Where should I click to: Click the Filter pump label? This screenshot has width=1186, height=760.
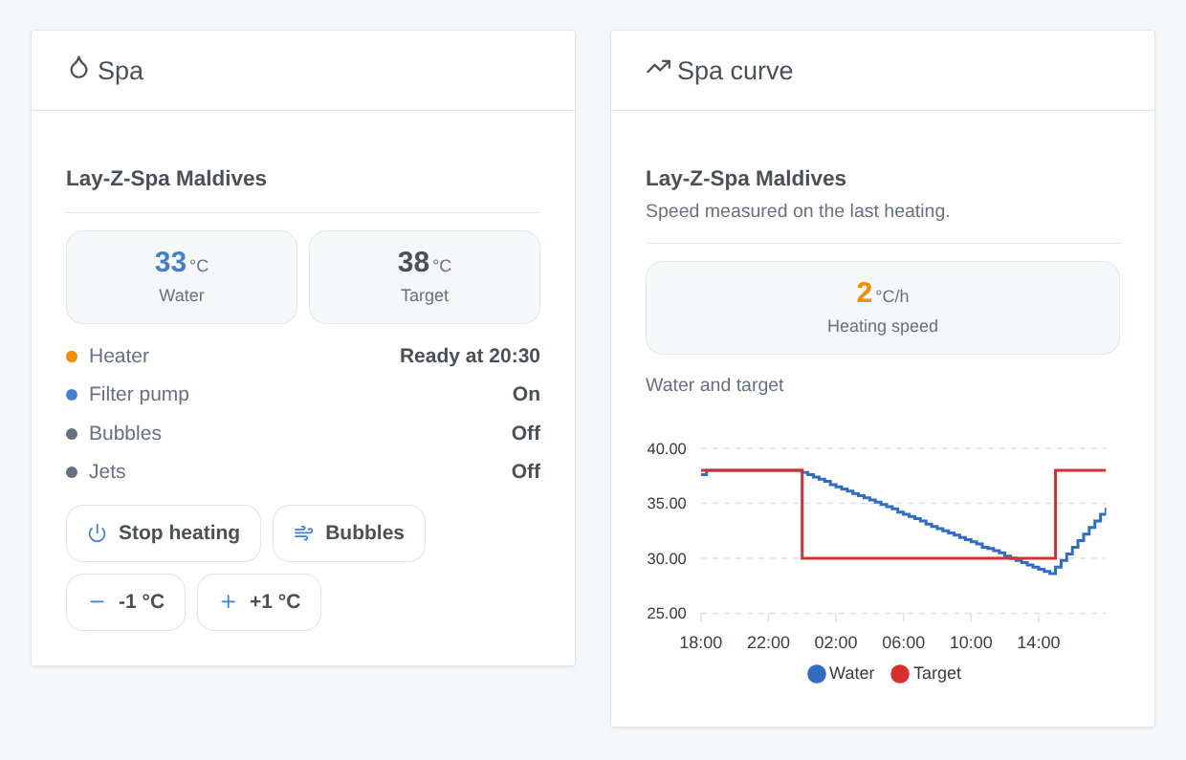tap(139, 394)
